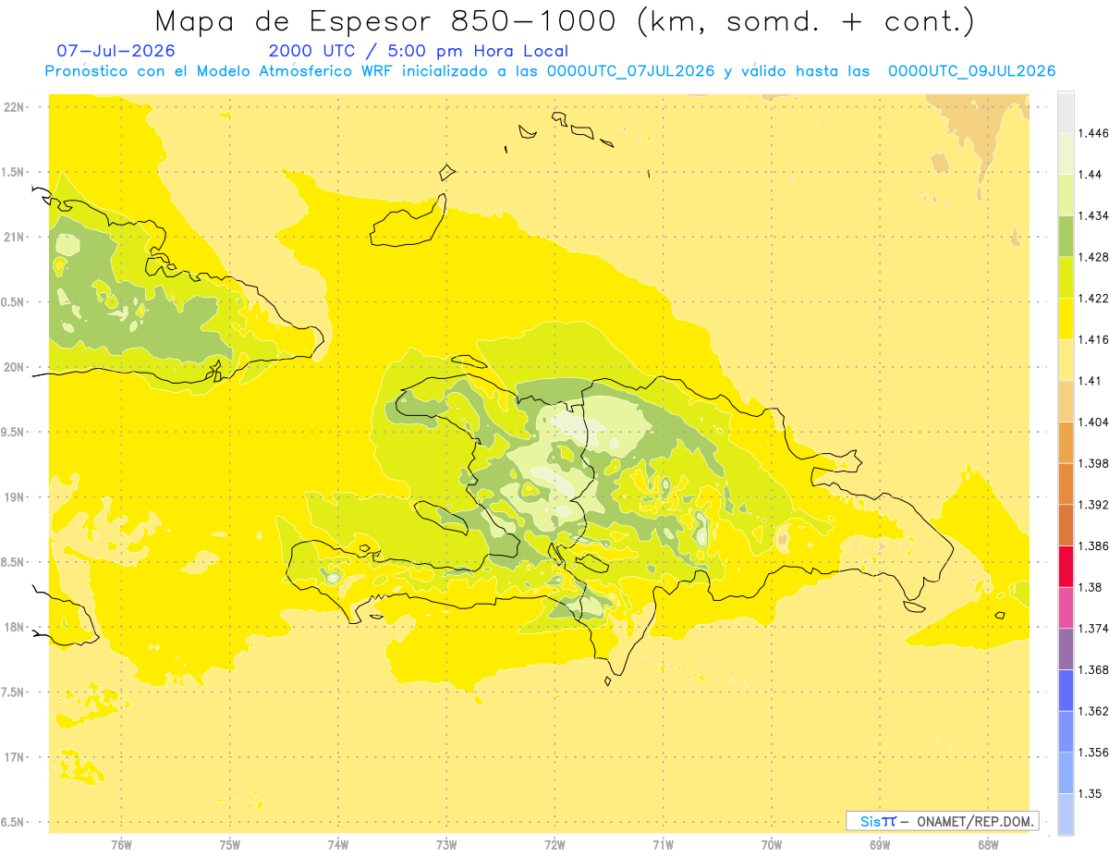Click the '1.41' colorbar value
The width and height of the screenshot is (1109, 857).
click(x=1090, y=381)
